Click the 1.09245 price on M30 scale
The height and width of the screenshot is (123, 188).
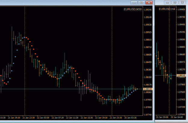pos(148,10)
